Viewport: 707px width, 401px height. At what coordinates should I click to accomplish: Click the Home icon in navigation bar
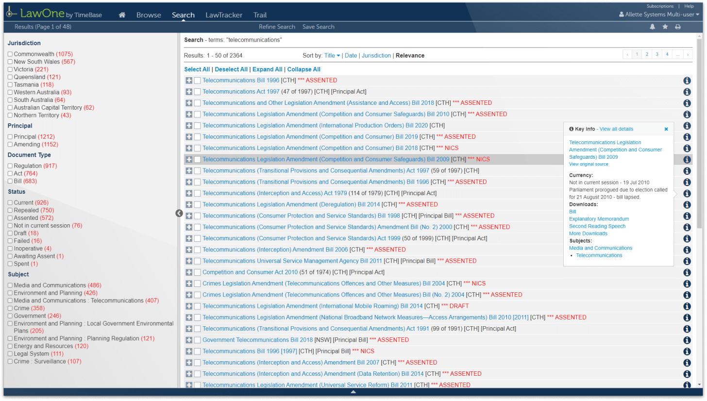(x=122, y=15)
